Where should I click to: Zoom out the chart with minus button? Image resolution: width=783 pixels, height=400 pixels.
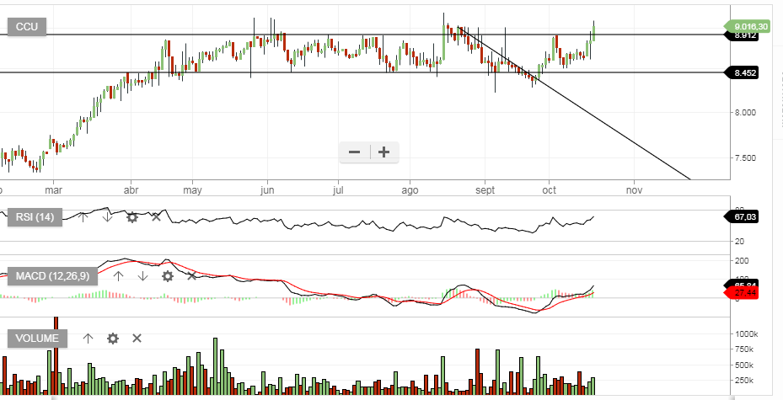pyautogui.click(x=355, y=152)
